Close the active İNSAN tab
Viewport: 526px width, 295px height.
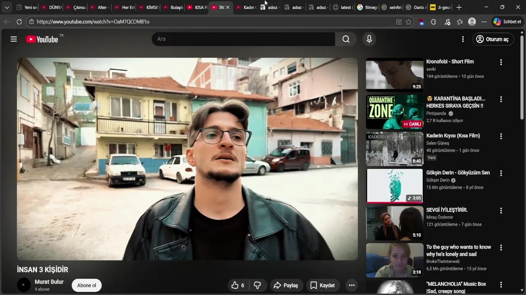[x=228, y=7]
